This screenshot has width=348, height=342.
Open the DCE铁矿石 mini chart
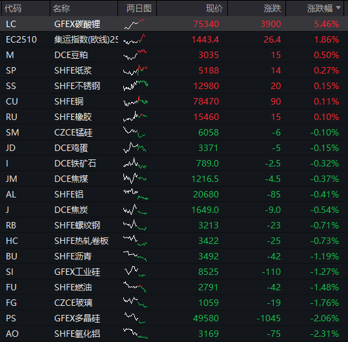tap(135, 163)
